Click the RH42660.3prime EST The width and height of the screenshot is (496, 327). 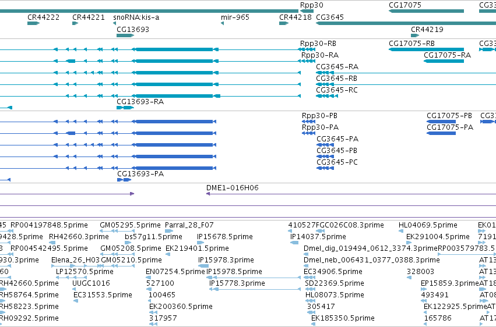52,243
